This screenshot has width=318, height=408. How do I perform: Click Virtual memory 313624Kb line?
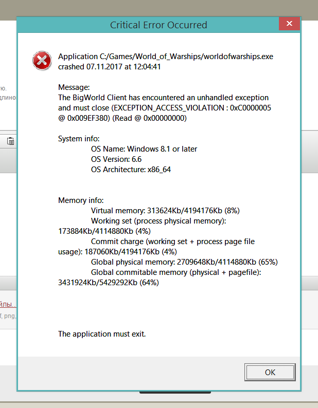(165, 211)
